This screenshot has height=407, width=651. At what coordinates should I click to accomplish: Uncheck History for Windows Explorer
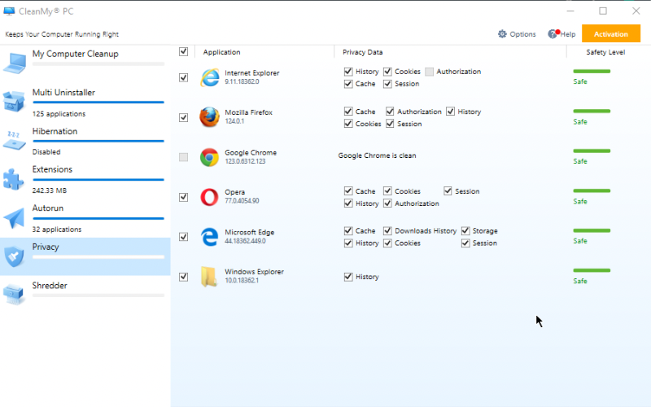pyautogui.click(x=348, y=277)
